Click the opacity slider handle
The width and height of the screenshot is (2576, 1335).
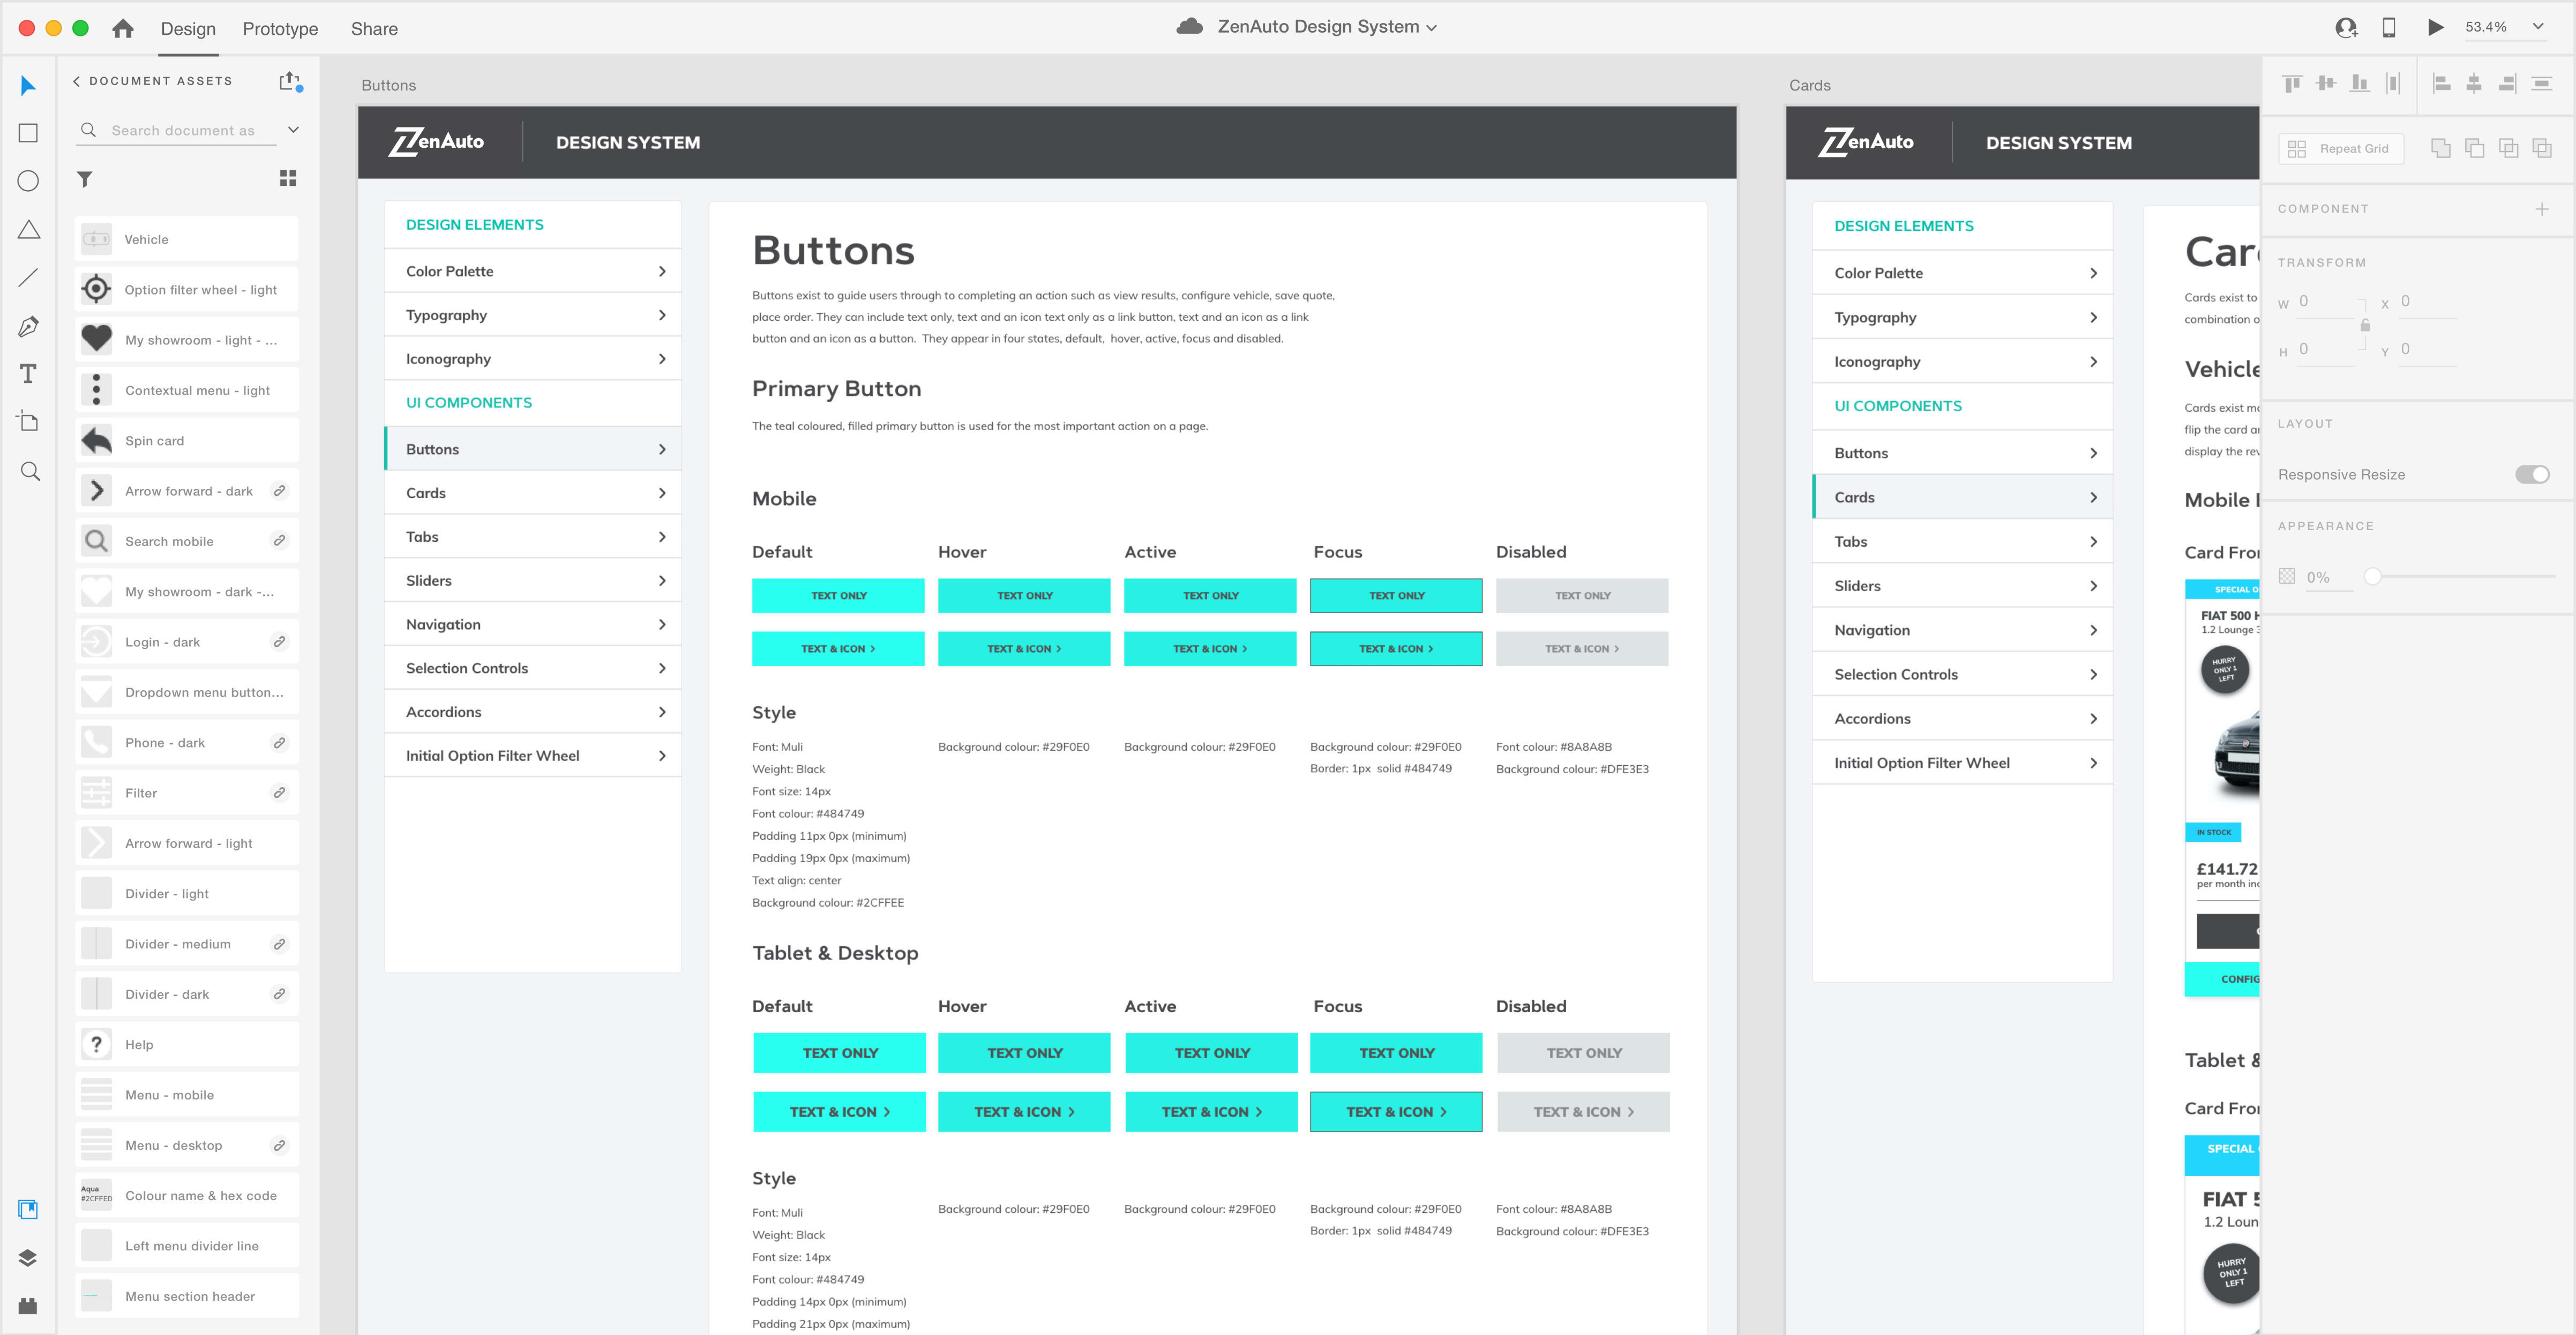click(x=2372, y=577)
